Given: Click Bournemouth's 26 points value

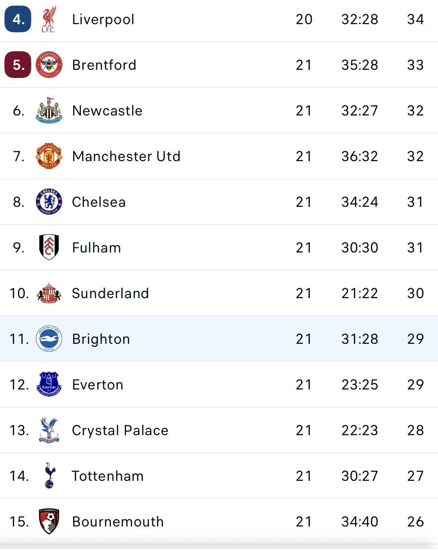Looking at the screenshot, I should click(415, 522).
